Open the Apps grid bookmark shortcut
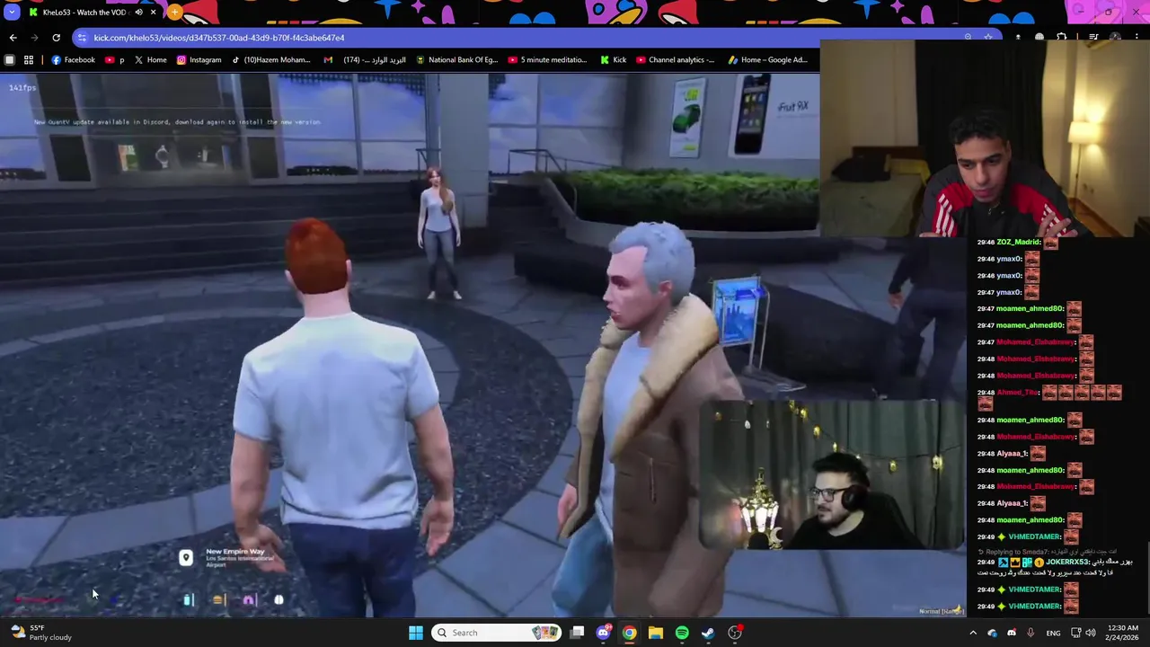 pos(29,60)
